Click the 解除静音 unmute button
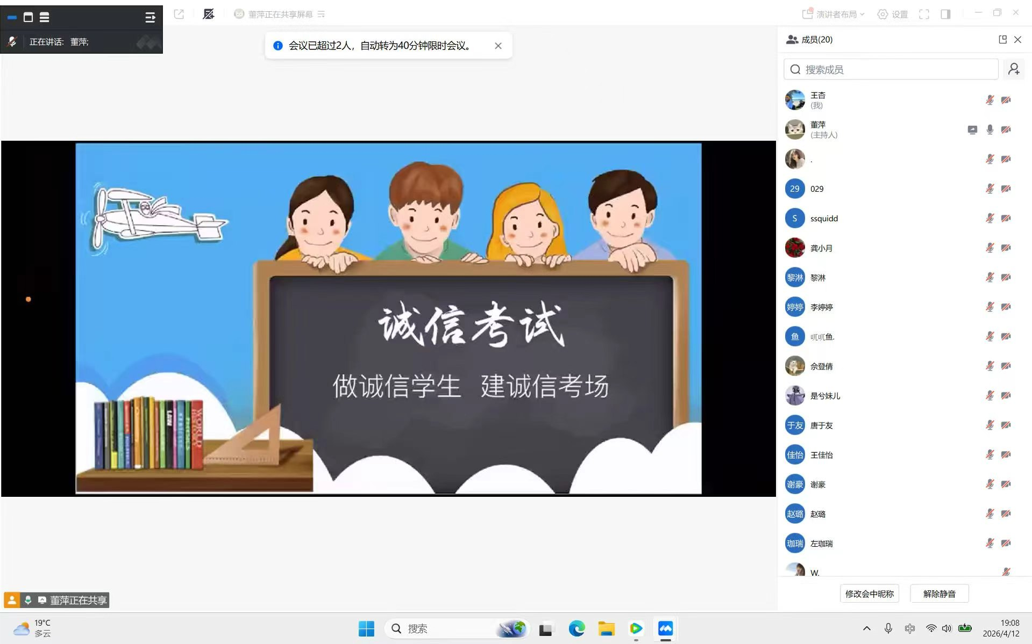Image resolution: width=1032 pixels, height=644 pixels. click(938, 594)
